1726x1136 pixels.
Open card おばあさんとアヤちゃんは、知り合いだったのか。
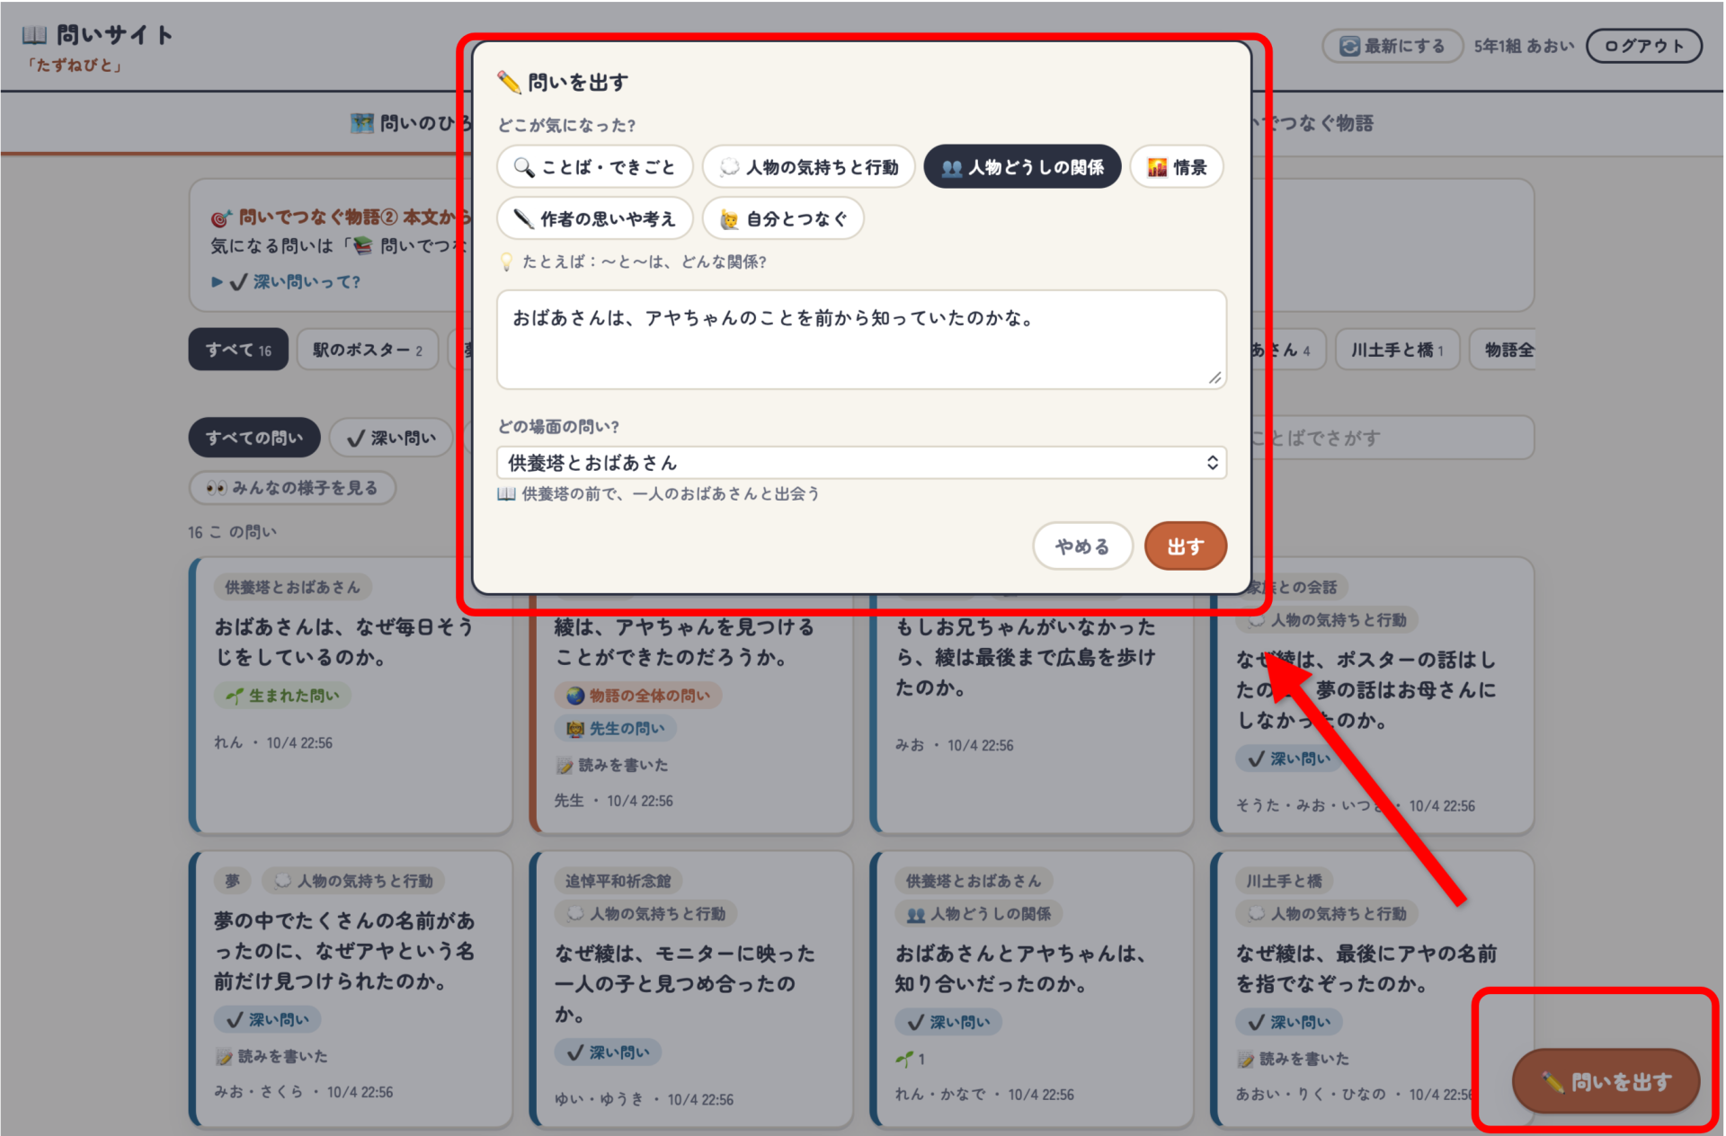1031,988
